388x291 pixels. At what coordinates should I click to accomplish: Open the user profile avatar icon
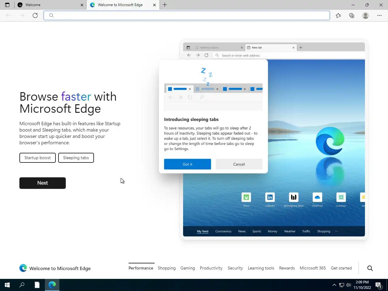[366, 15]
